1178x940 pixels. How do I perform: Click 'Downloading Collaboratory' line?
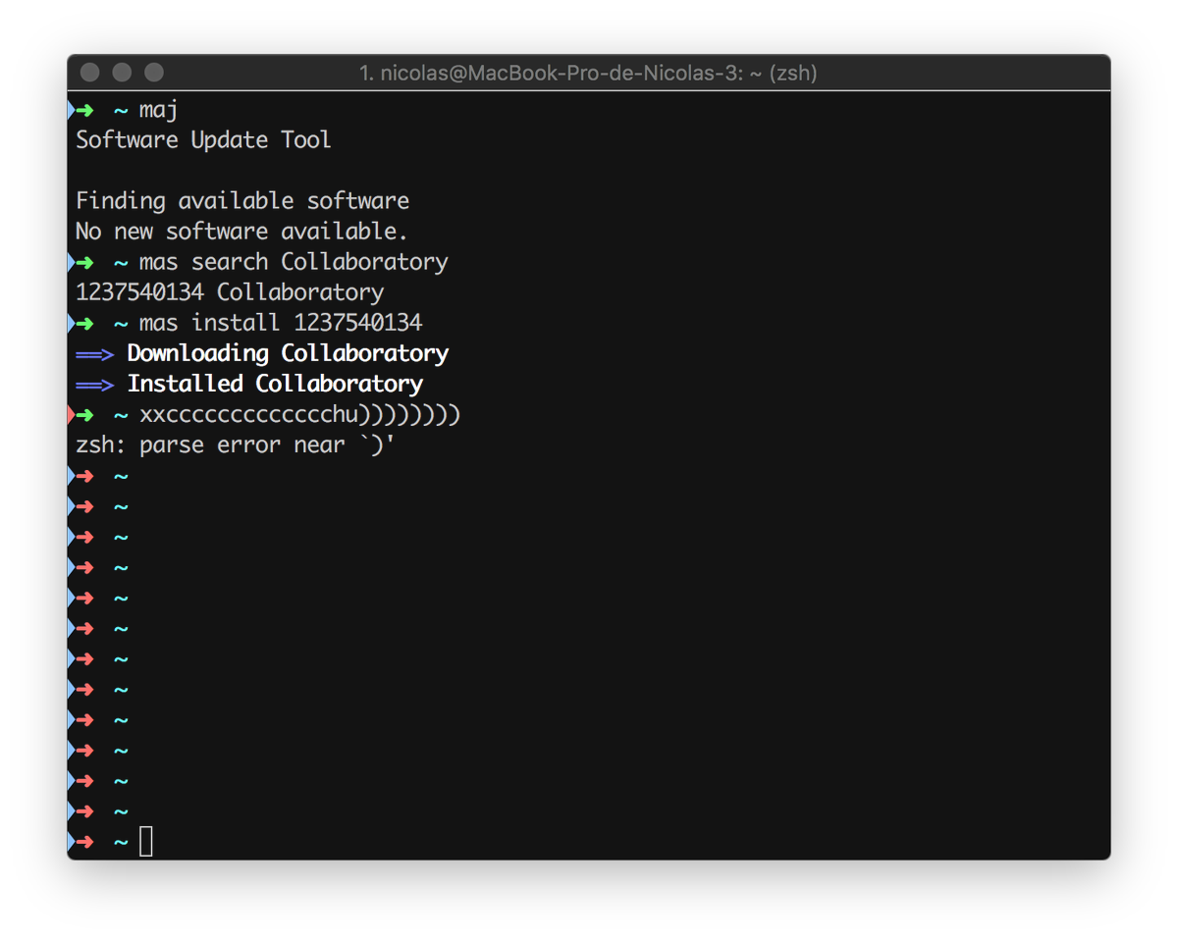(x=288, y=353)
